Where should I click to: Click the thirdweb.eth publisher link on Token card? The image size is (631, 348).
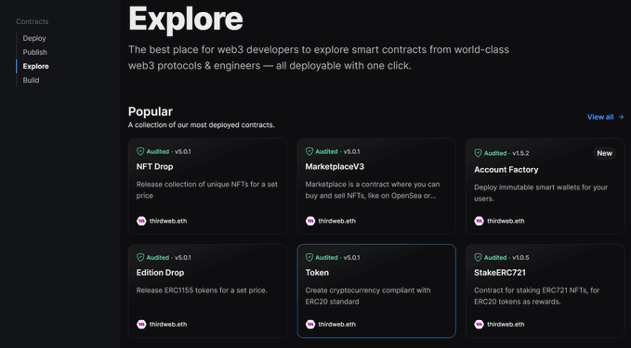[336, 324]
